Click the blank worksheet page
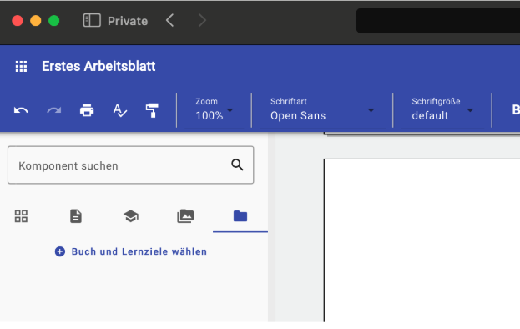 422,240
